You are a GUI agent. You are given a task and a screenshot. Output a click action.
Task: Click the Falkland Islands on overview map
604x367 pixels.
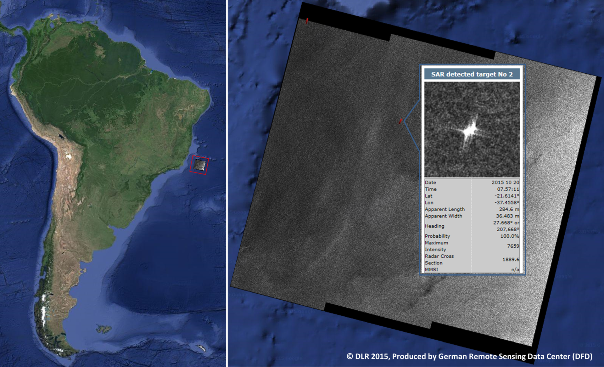click(104, 329)
